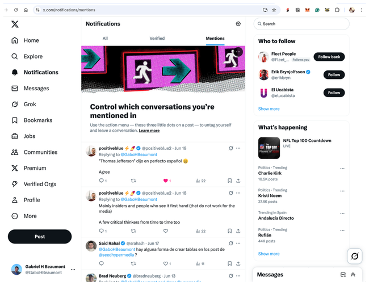Click the Search input field
369x285 pixels.
click(x=301, y=24)
